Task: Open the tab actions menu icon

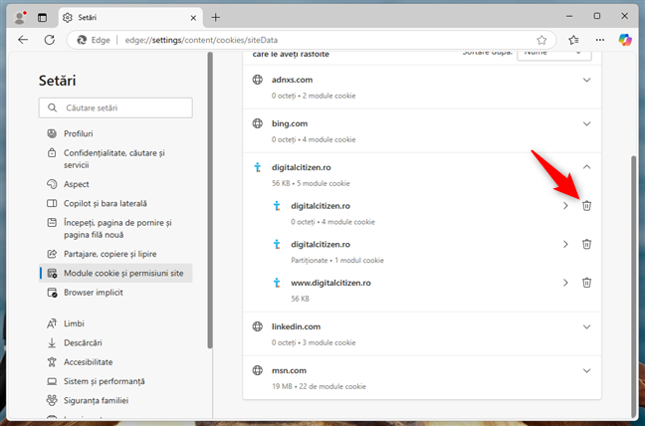Action: click(x=42, y=17)
